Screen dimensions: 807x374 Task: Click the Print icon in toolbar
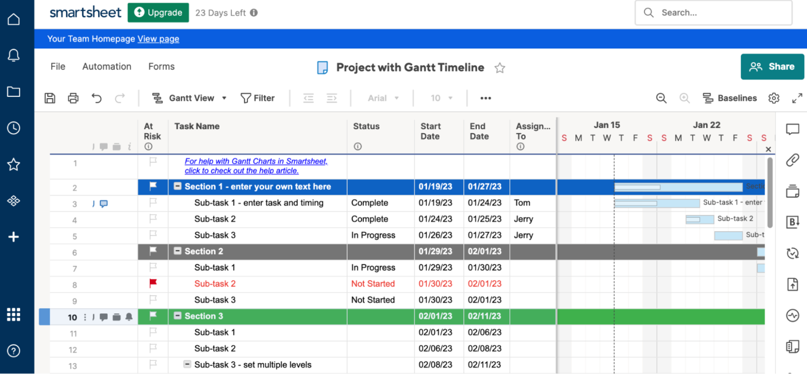pos(73,98)
